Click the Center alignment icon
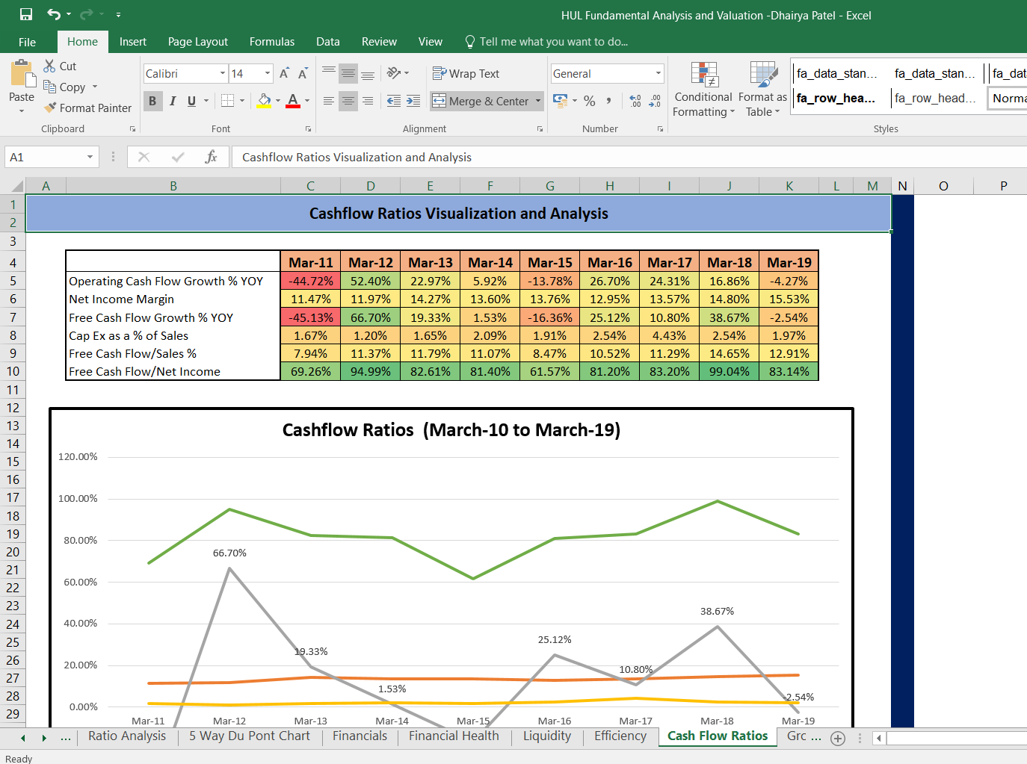The image size is (1027, 764). tap(348, 101)
